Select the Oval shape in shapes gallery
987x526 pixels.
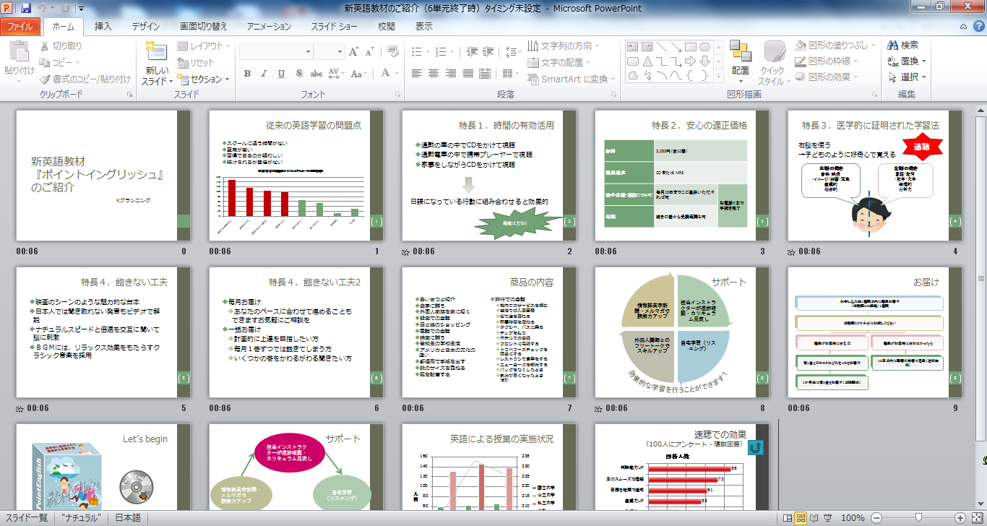click(704, 47)
